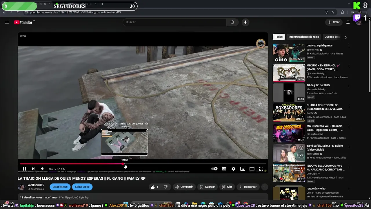Screen dimensions: 371x209
Task: Click the #familyrp hashtag
Action: click(x=65, y=197)
